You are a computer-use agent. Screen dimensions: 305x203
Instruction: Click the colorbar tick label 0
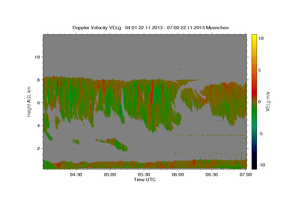260,101
